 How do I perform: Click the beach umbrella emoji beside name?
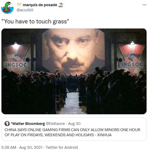click(61, 5)
